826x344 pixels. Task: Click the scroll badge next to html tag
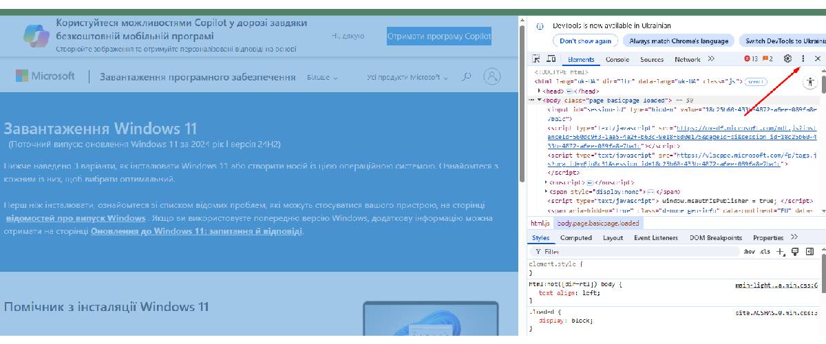(x=756, y=82)
